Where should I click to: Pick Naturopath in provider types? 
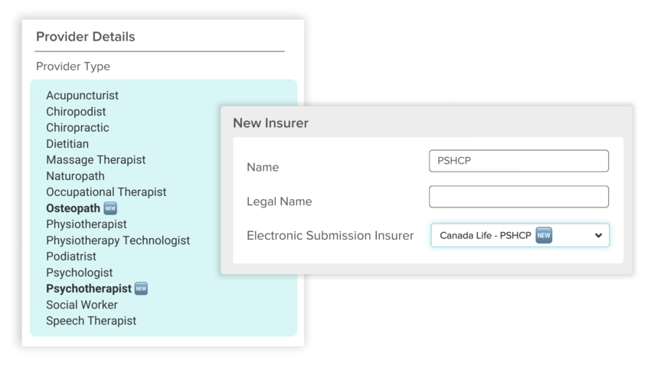(75, 176)
